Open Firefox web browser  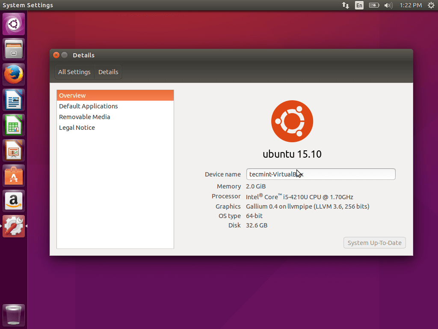(14, 75)
